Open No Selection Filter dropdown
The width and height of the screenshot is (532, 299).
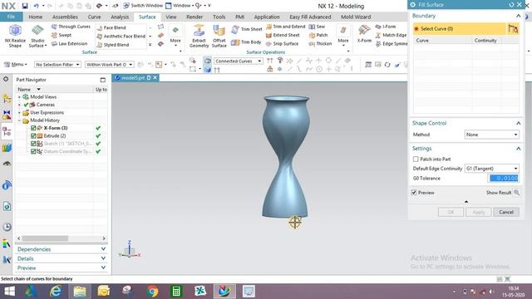click(x=57, y=65)
